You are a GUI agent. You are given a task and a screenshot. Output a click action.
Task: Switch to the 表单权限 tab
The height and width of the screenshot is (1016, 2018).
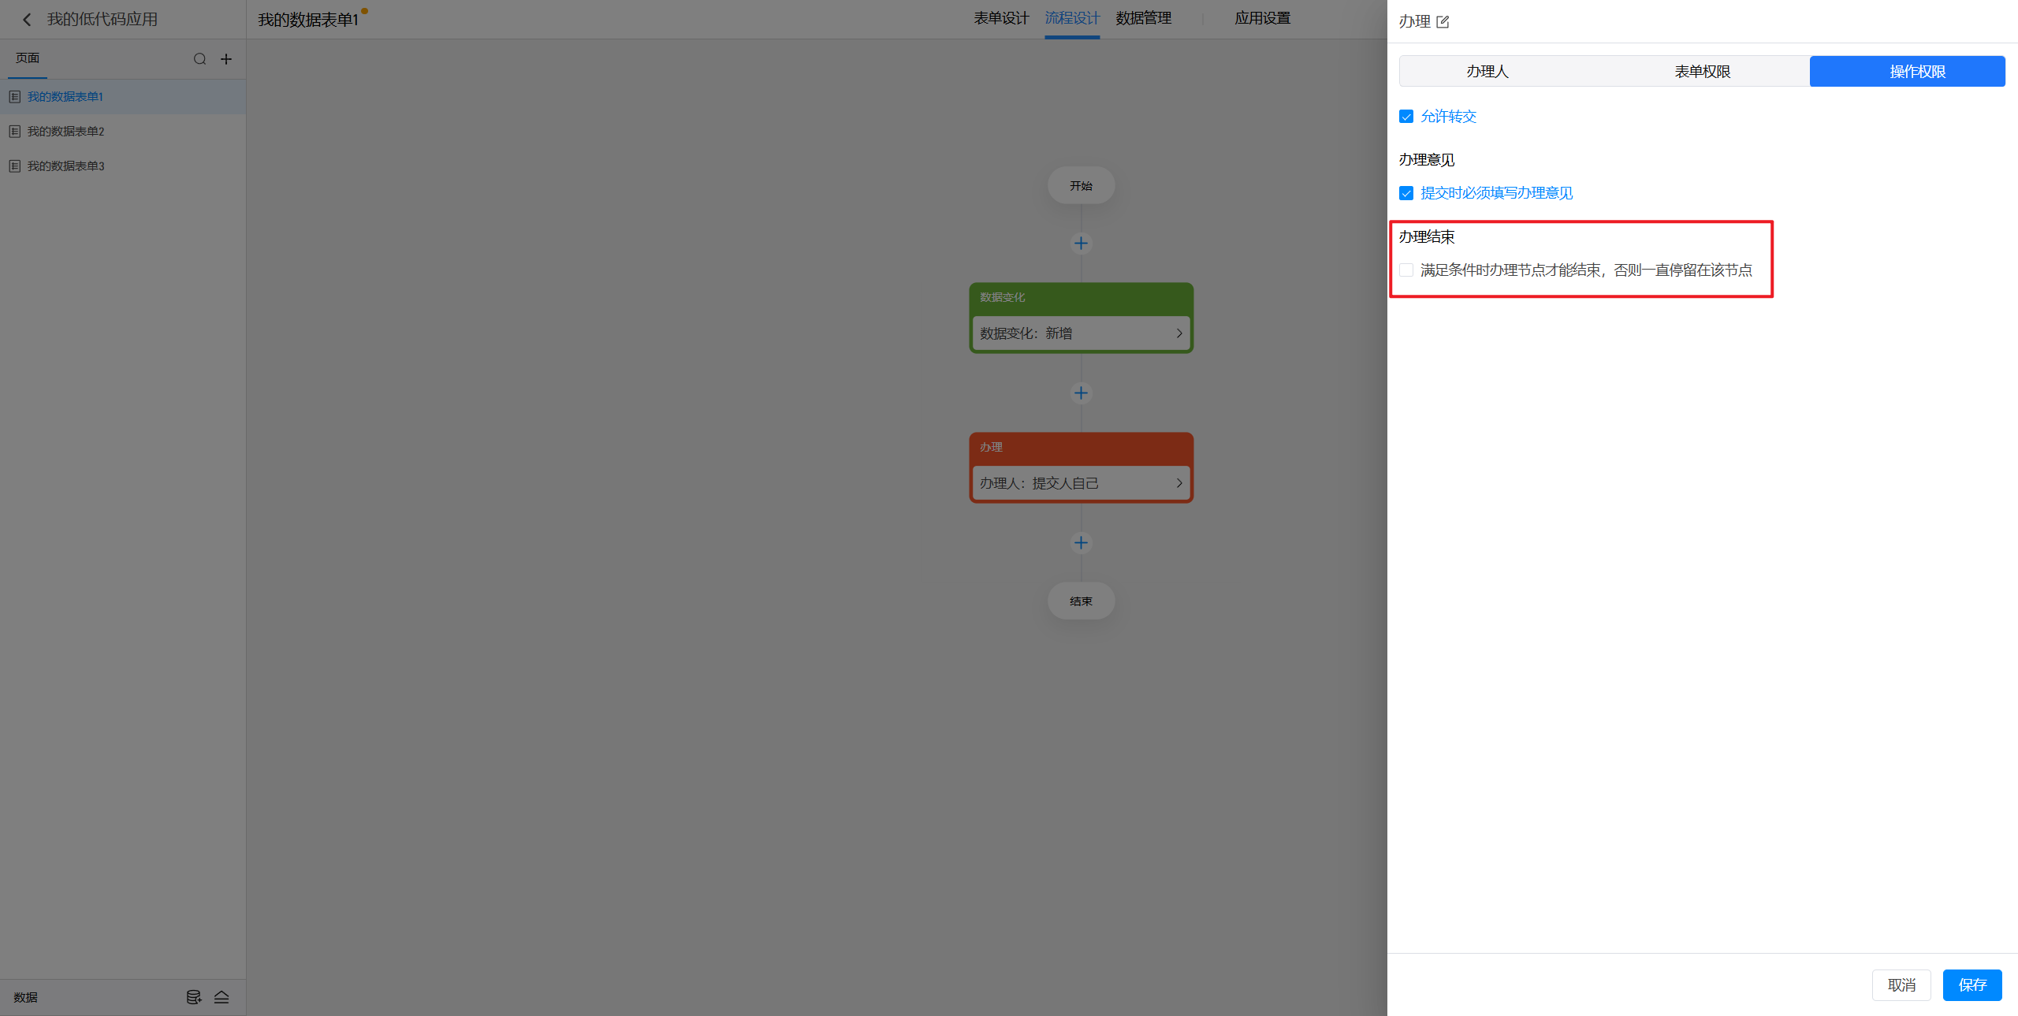pos(1702,72)
